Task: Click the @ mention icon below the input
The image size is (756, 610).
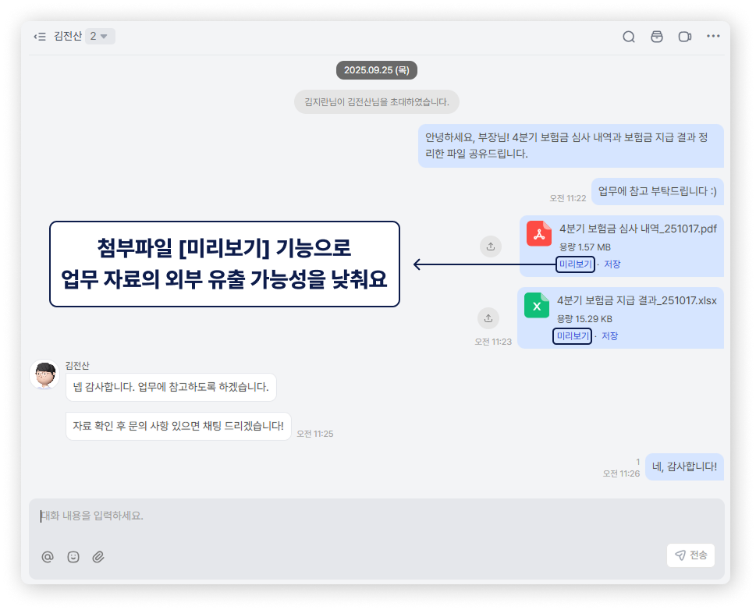Action: tap(48, 556)
